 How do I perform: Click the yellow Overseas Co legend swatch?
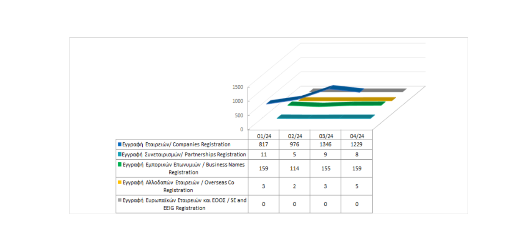120,183
